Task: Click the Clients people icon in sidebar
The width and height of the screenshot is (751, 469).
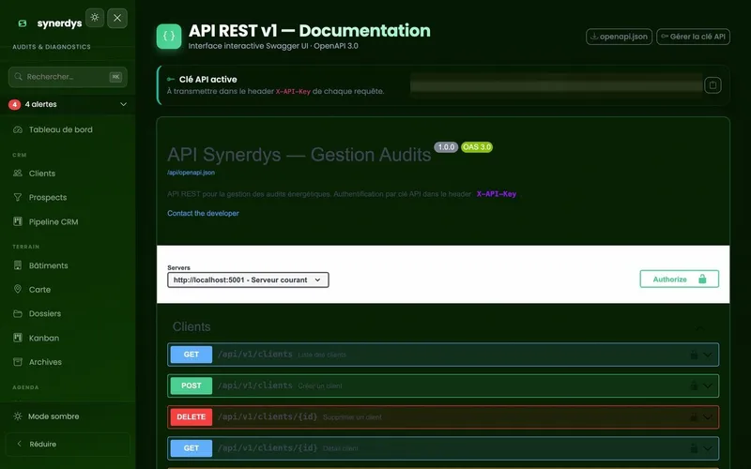Action: click(x=18, y=174)
